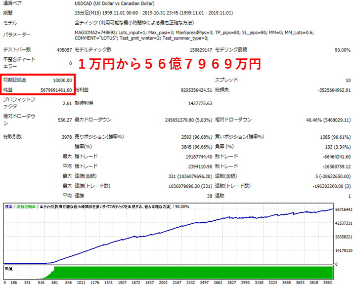The width and height of the screenshot is (354, 286).
Task: Click the largest winning trade 19187744.40
Action: (x=199, y=157)
